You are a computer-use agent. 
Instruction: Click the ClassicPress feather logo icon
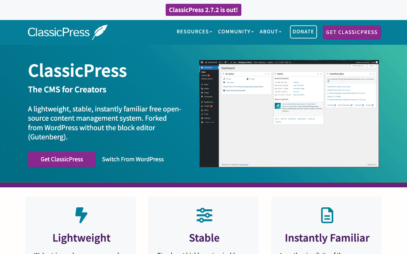100,32
